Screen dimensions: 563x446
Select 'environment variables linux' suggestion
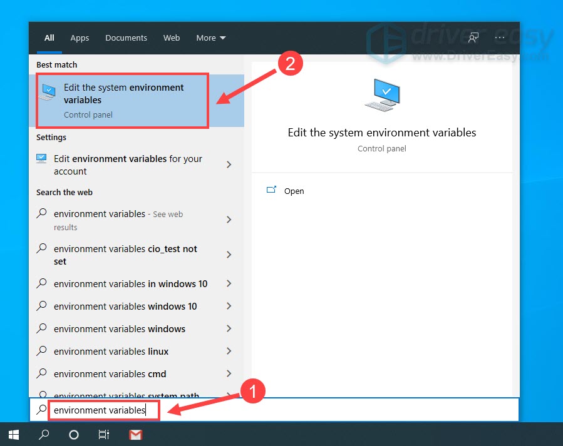(x=122, y=352)
